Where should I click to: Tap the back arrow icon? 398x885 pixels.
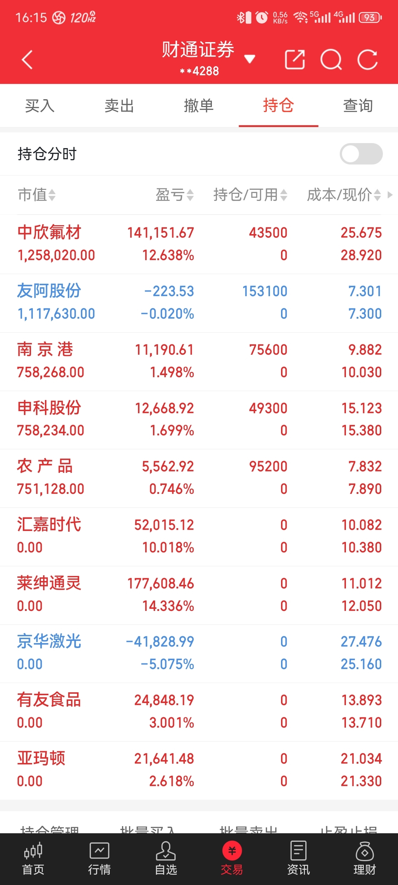pos(27,59)
